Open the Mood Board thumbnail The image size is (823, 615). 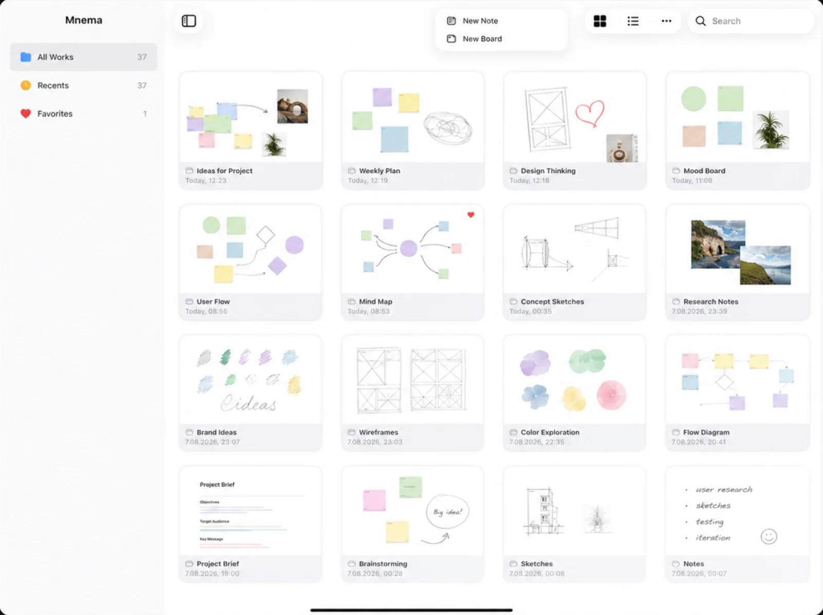tap(738, 118)
